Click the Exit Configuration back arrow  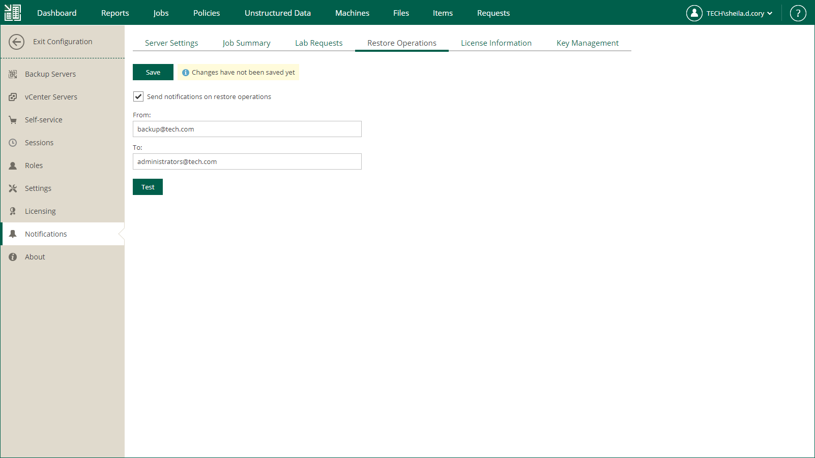point(17,42)
